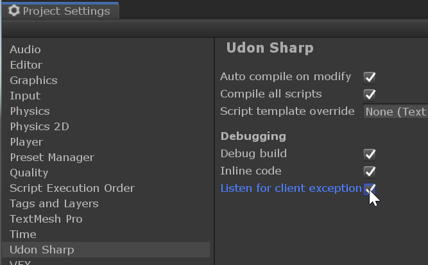
Task: Toggle the Inline code checkbox
Action: tap(370, 172)
